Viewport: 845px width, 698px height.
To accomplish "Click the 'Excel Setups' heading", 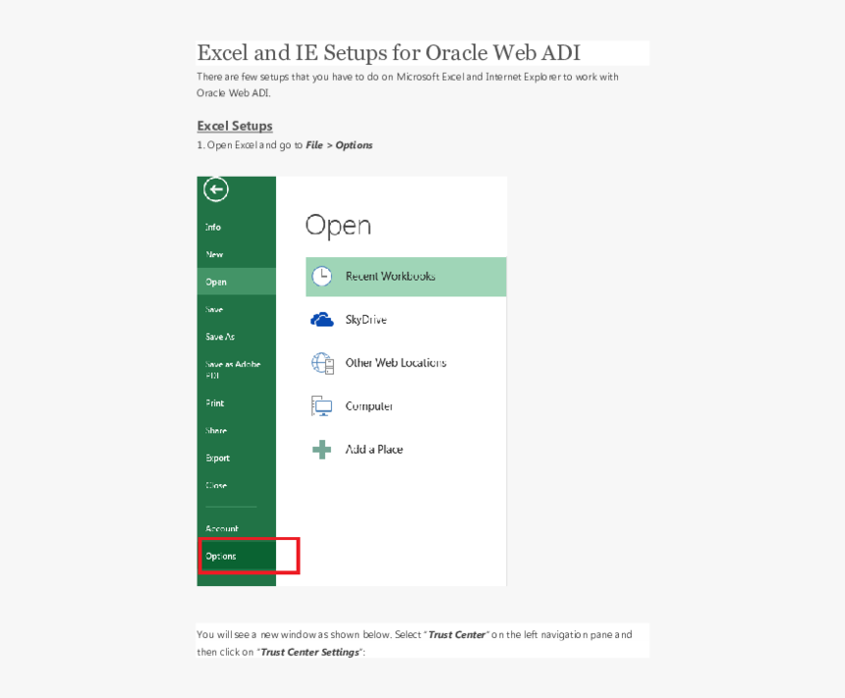I will 235,126.
